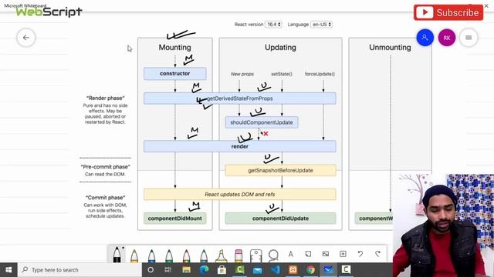Click the React updates DOM and refs bar
The height and width of the screenshot is (277, 494).
click(x=240, y=195)
